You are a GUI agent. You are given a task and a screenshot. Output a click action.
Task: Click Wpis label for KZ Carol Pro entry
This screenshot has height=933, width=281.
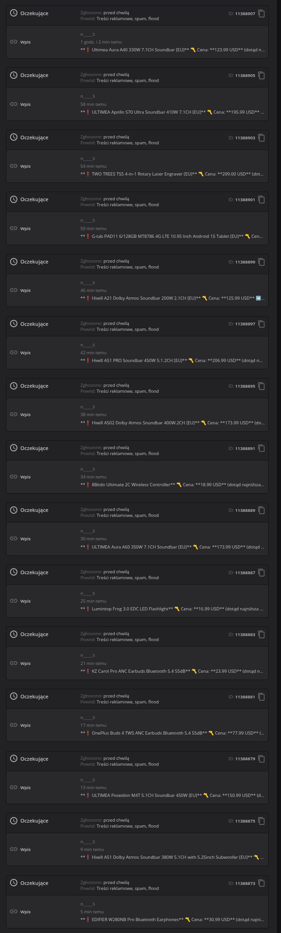coord(26,664)
